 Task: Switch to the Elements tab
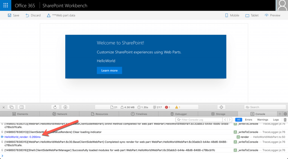click(20, 114)
